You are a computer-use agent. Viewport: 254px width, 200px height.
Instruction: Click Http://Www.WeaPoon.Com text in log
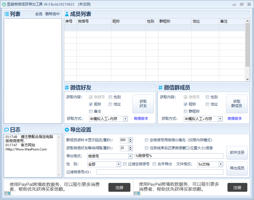[26, 149]
